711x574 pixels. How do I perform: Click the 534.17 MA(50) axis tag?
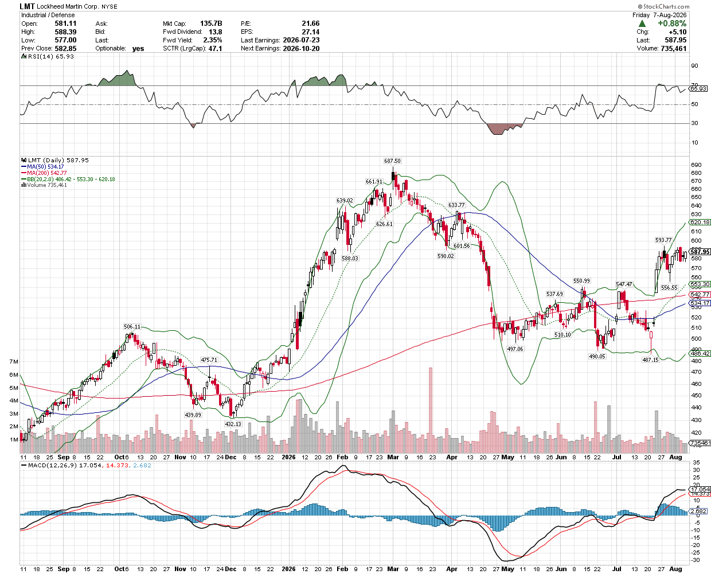tap(700, 303)
